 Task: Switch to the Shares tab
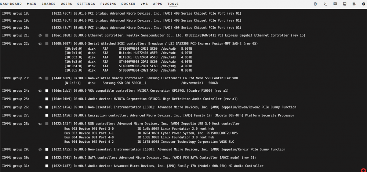(x=48, y=4)
